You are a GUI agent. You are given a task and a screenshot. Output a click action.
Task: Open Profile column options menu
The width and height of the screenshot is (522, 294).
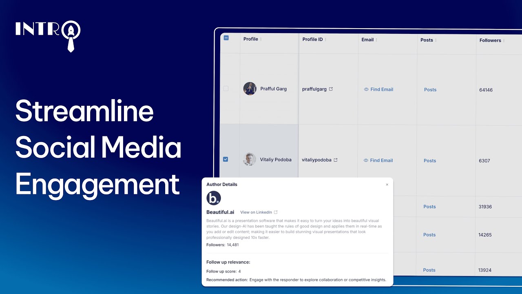pyautogui.click(x=261, y=39)
